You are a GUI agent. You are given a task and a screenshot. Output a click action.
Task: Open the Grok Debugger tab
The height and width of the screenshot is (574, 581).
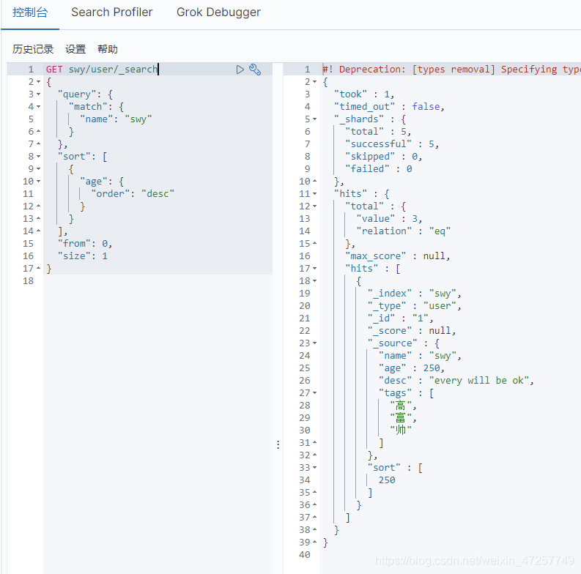pos(218,12)
